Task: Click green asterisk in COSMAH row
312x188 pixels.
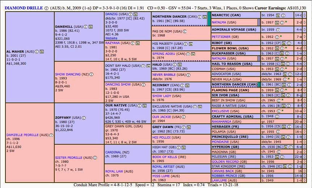Action: pyautogui.click(x=286, y=69)
